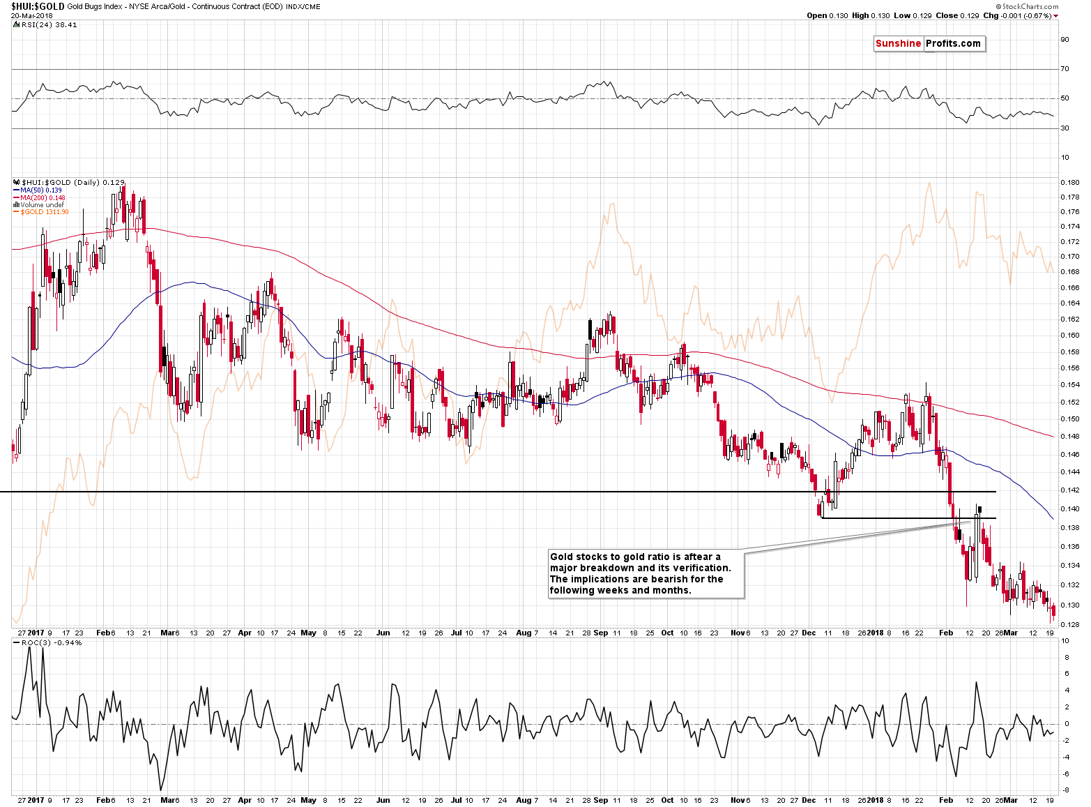The width and height of the screenshot is (1091, 807).
Task: Click the RSI(24) 38.41 label
Action: [x=49, y=24]
